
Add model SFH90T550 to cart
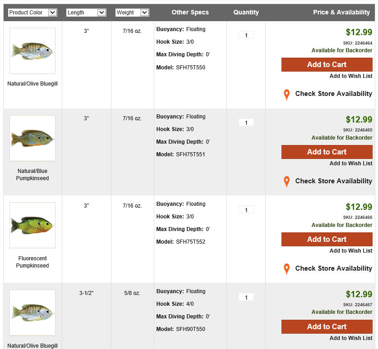pyautogui.click(x=327, y=326)
